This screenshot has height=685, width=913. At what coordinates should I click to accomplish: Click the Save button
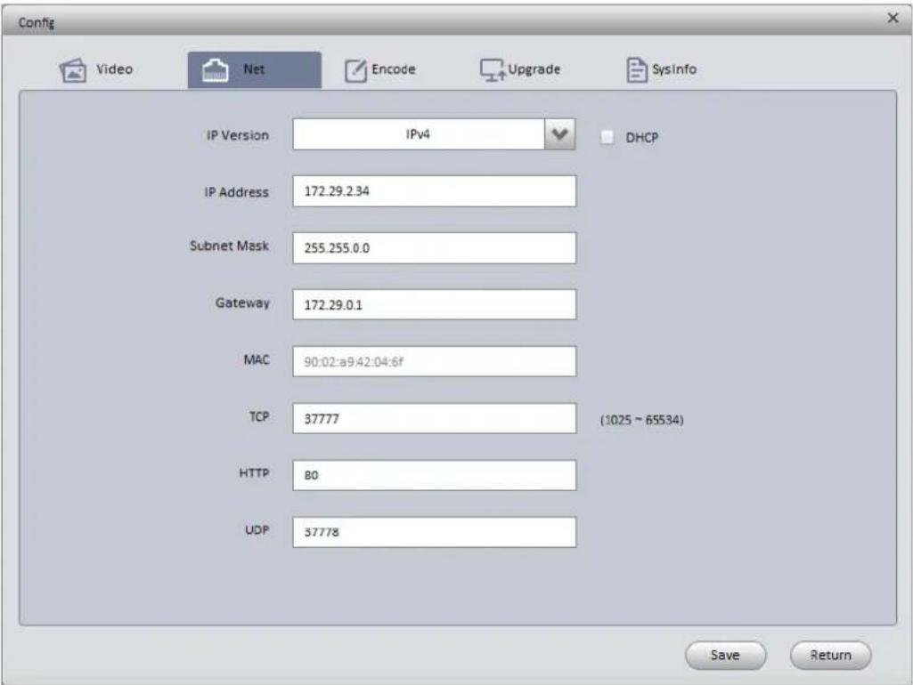(x=726, y=656)
